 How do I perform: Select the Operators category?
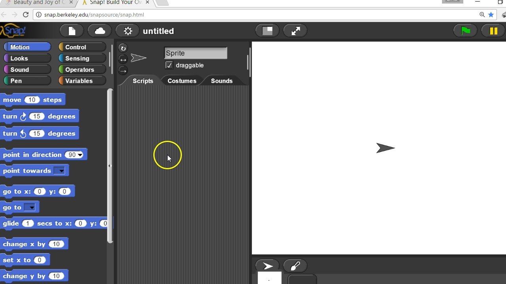point(82,69)
